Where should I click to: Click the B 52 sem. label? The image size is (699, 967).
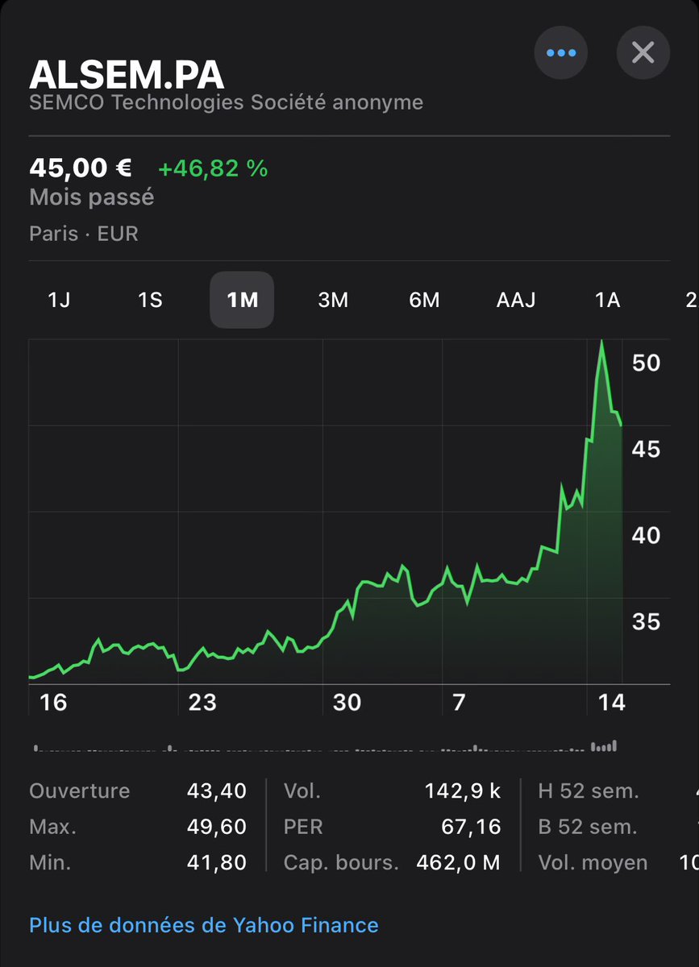[588, 827]
